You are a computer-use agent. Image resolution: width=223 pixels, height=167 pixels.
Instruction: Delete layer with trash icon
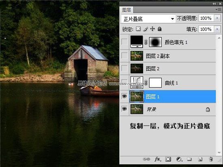211,159
